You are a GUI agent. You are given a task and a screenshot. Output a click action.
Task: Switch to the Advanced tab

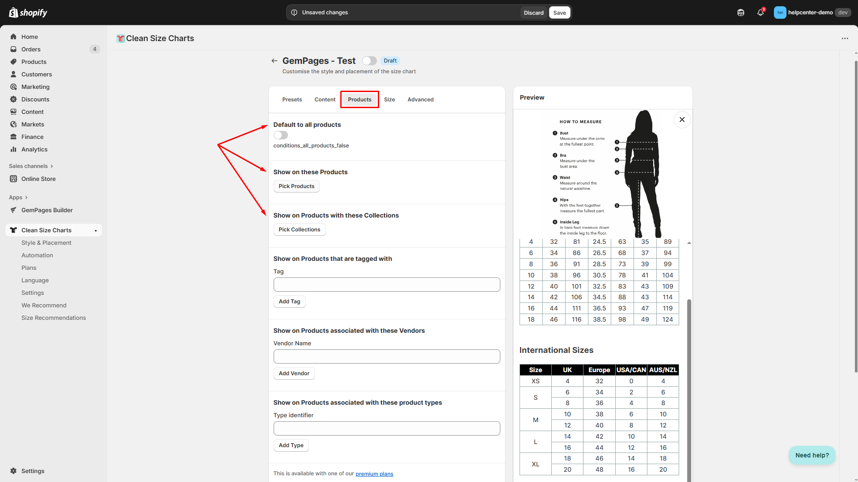[x=420, y=100]
